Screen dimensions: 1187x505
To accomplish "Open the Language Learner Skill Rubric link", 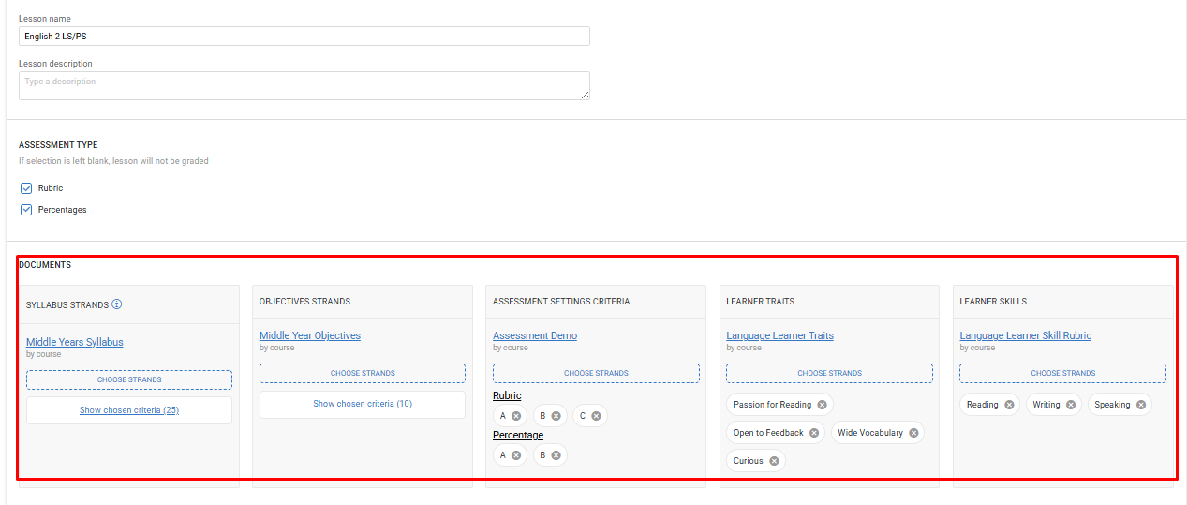I will click(x=1025, y=335).
